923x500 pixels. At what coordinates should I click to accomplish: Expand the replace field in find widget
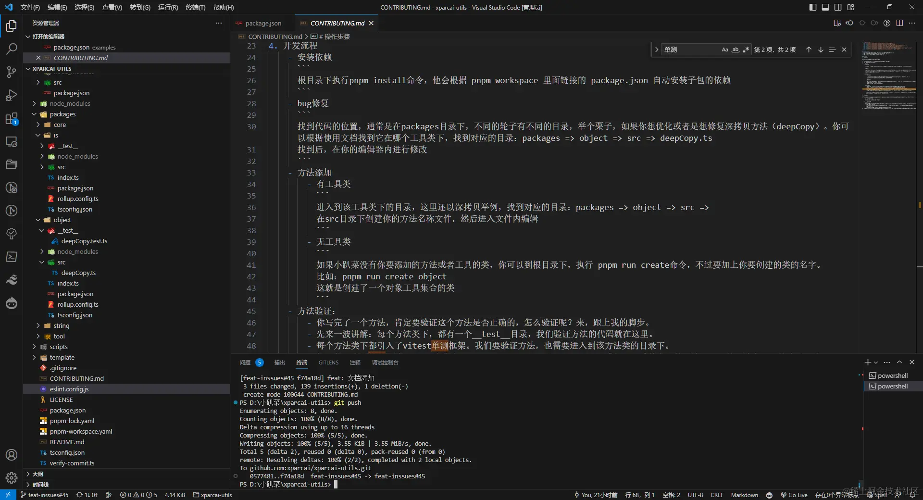(656, 50)
